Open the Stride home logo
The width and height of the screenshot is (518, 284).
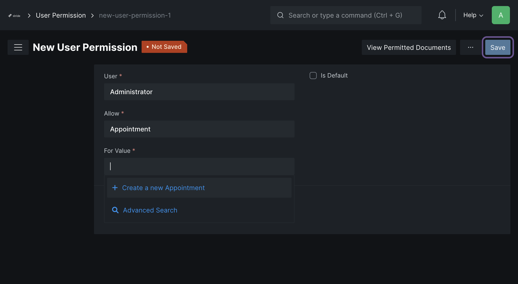point(14,16)
